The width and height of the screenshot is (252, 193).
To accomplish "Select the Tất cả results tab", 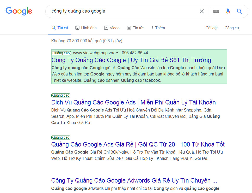I will tap(60, 28).
